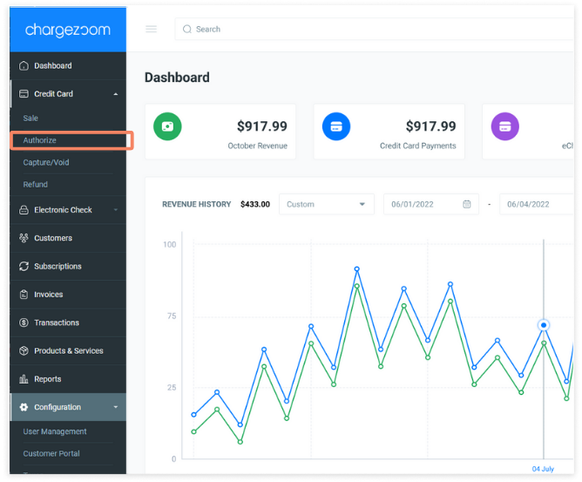Click the Configuration gear icon
582x482 pixels.
tap(24, 407)
